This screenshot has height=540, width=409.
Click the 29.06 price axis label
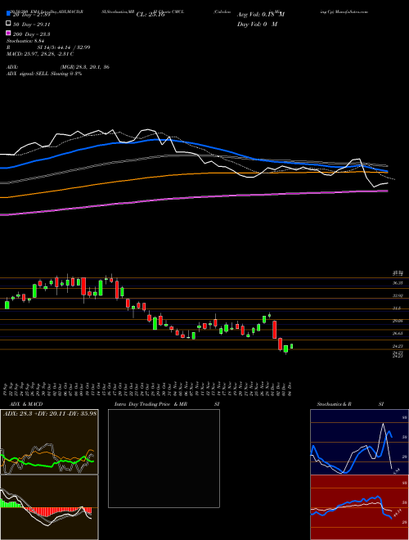tap(398, 321)
